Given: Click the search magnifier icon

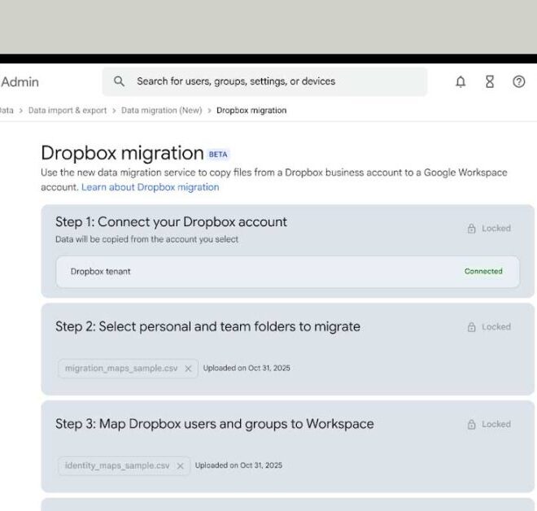Looking at the screenshot, I should point(119,81).
